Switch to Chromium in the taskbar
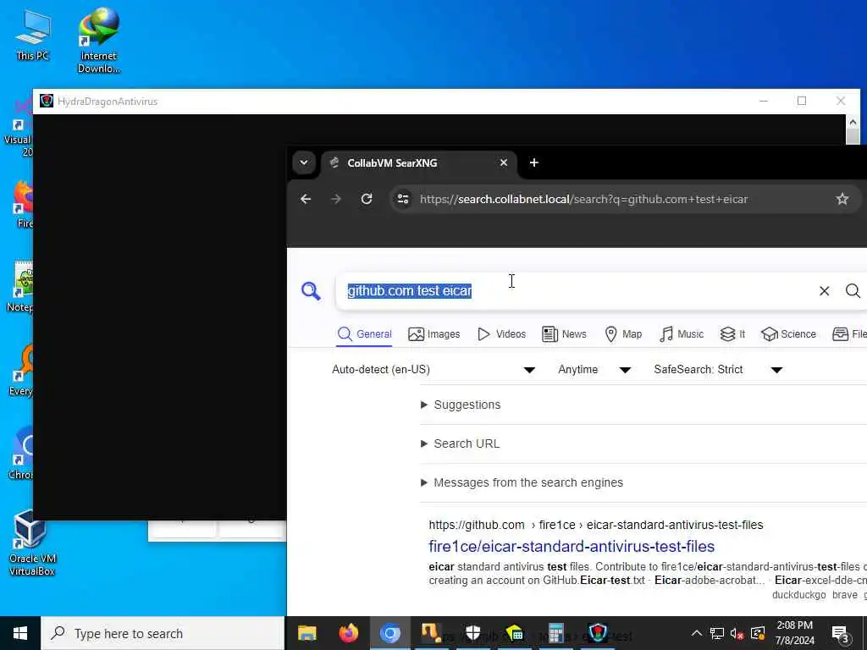Screen dimensions: 867x650 tap(389, 633)
